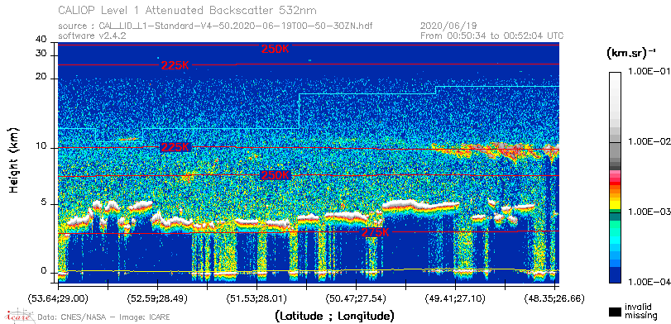
Task: Click the ICARE logo
Action: pos(19,316)
